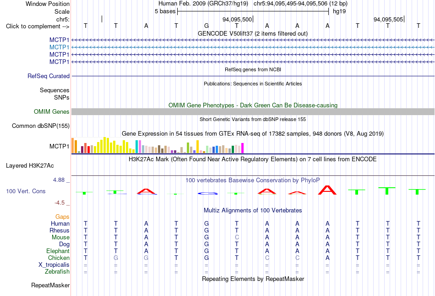The height and width of the screenshot is (296, 435).
Task: Click the SNPs sub-track label
Action: (62, 97)
